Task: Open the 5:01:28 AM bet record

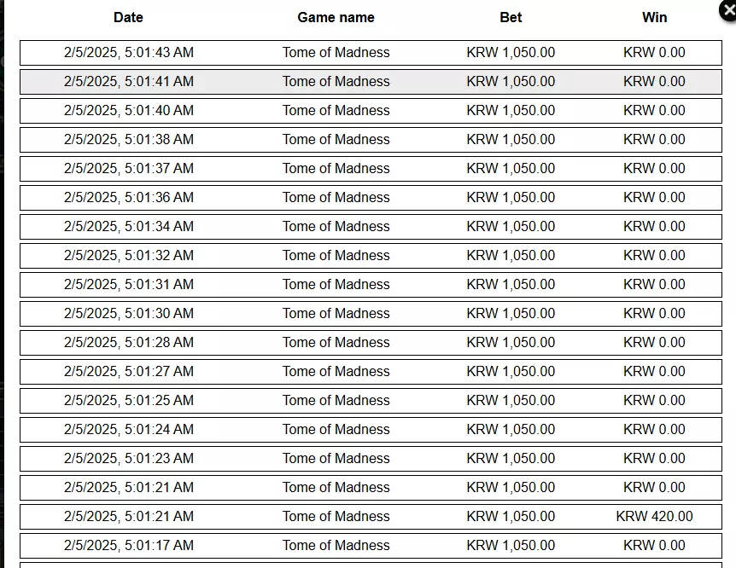Action: (x=371, y=343)
